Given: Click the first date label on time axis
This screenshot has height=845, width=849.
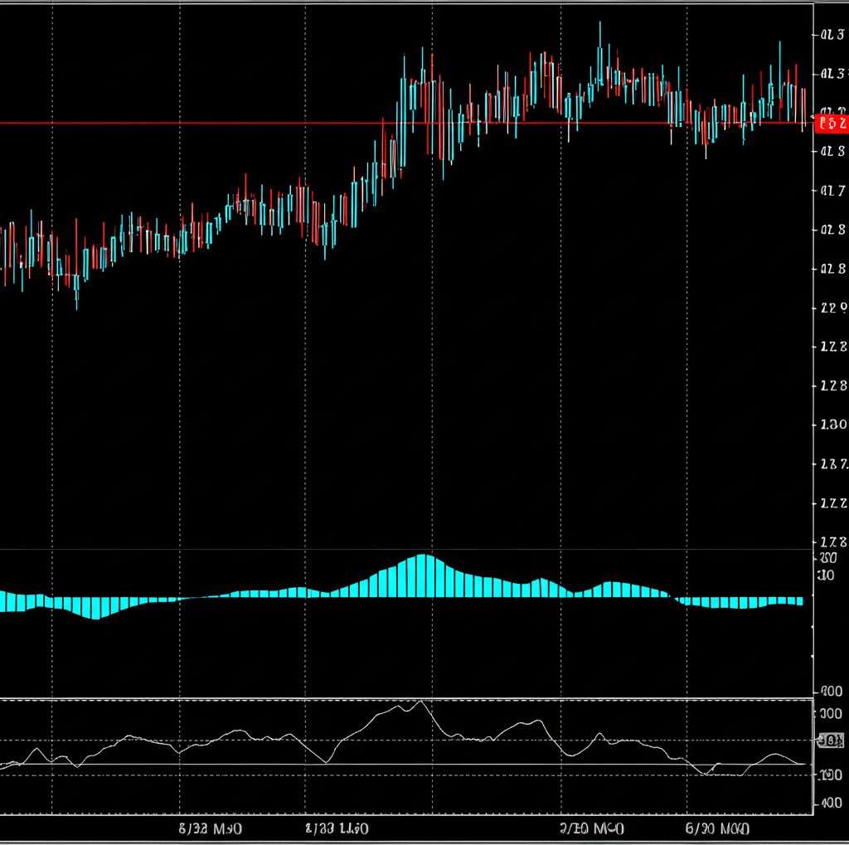Looking at the screenshot, I should (x=210, y=829).
